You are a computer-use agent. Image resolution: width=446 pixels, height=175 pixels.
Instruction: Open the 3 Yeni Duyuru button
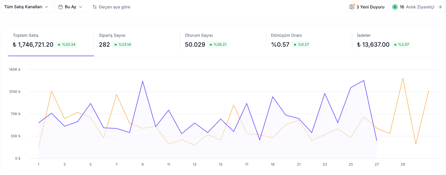(368, 7)
